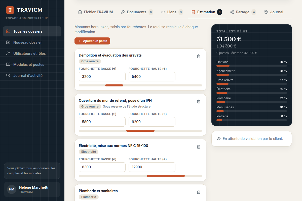Click 'Sous réserve de l'étude structure' note
Screen dimensions: 302x201
click(127, 107)
